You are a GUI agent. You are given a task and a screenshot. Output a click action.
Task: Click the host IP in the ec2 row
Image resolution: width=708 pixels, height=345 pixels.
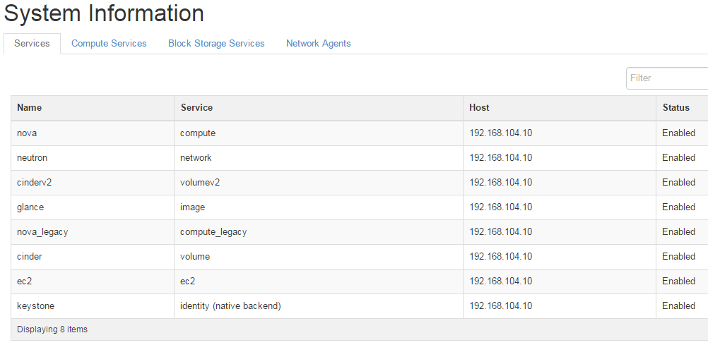click(501, 282)
